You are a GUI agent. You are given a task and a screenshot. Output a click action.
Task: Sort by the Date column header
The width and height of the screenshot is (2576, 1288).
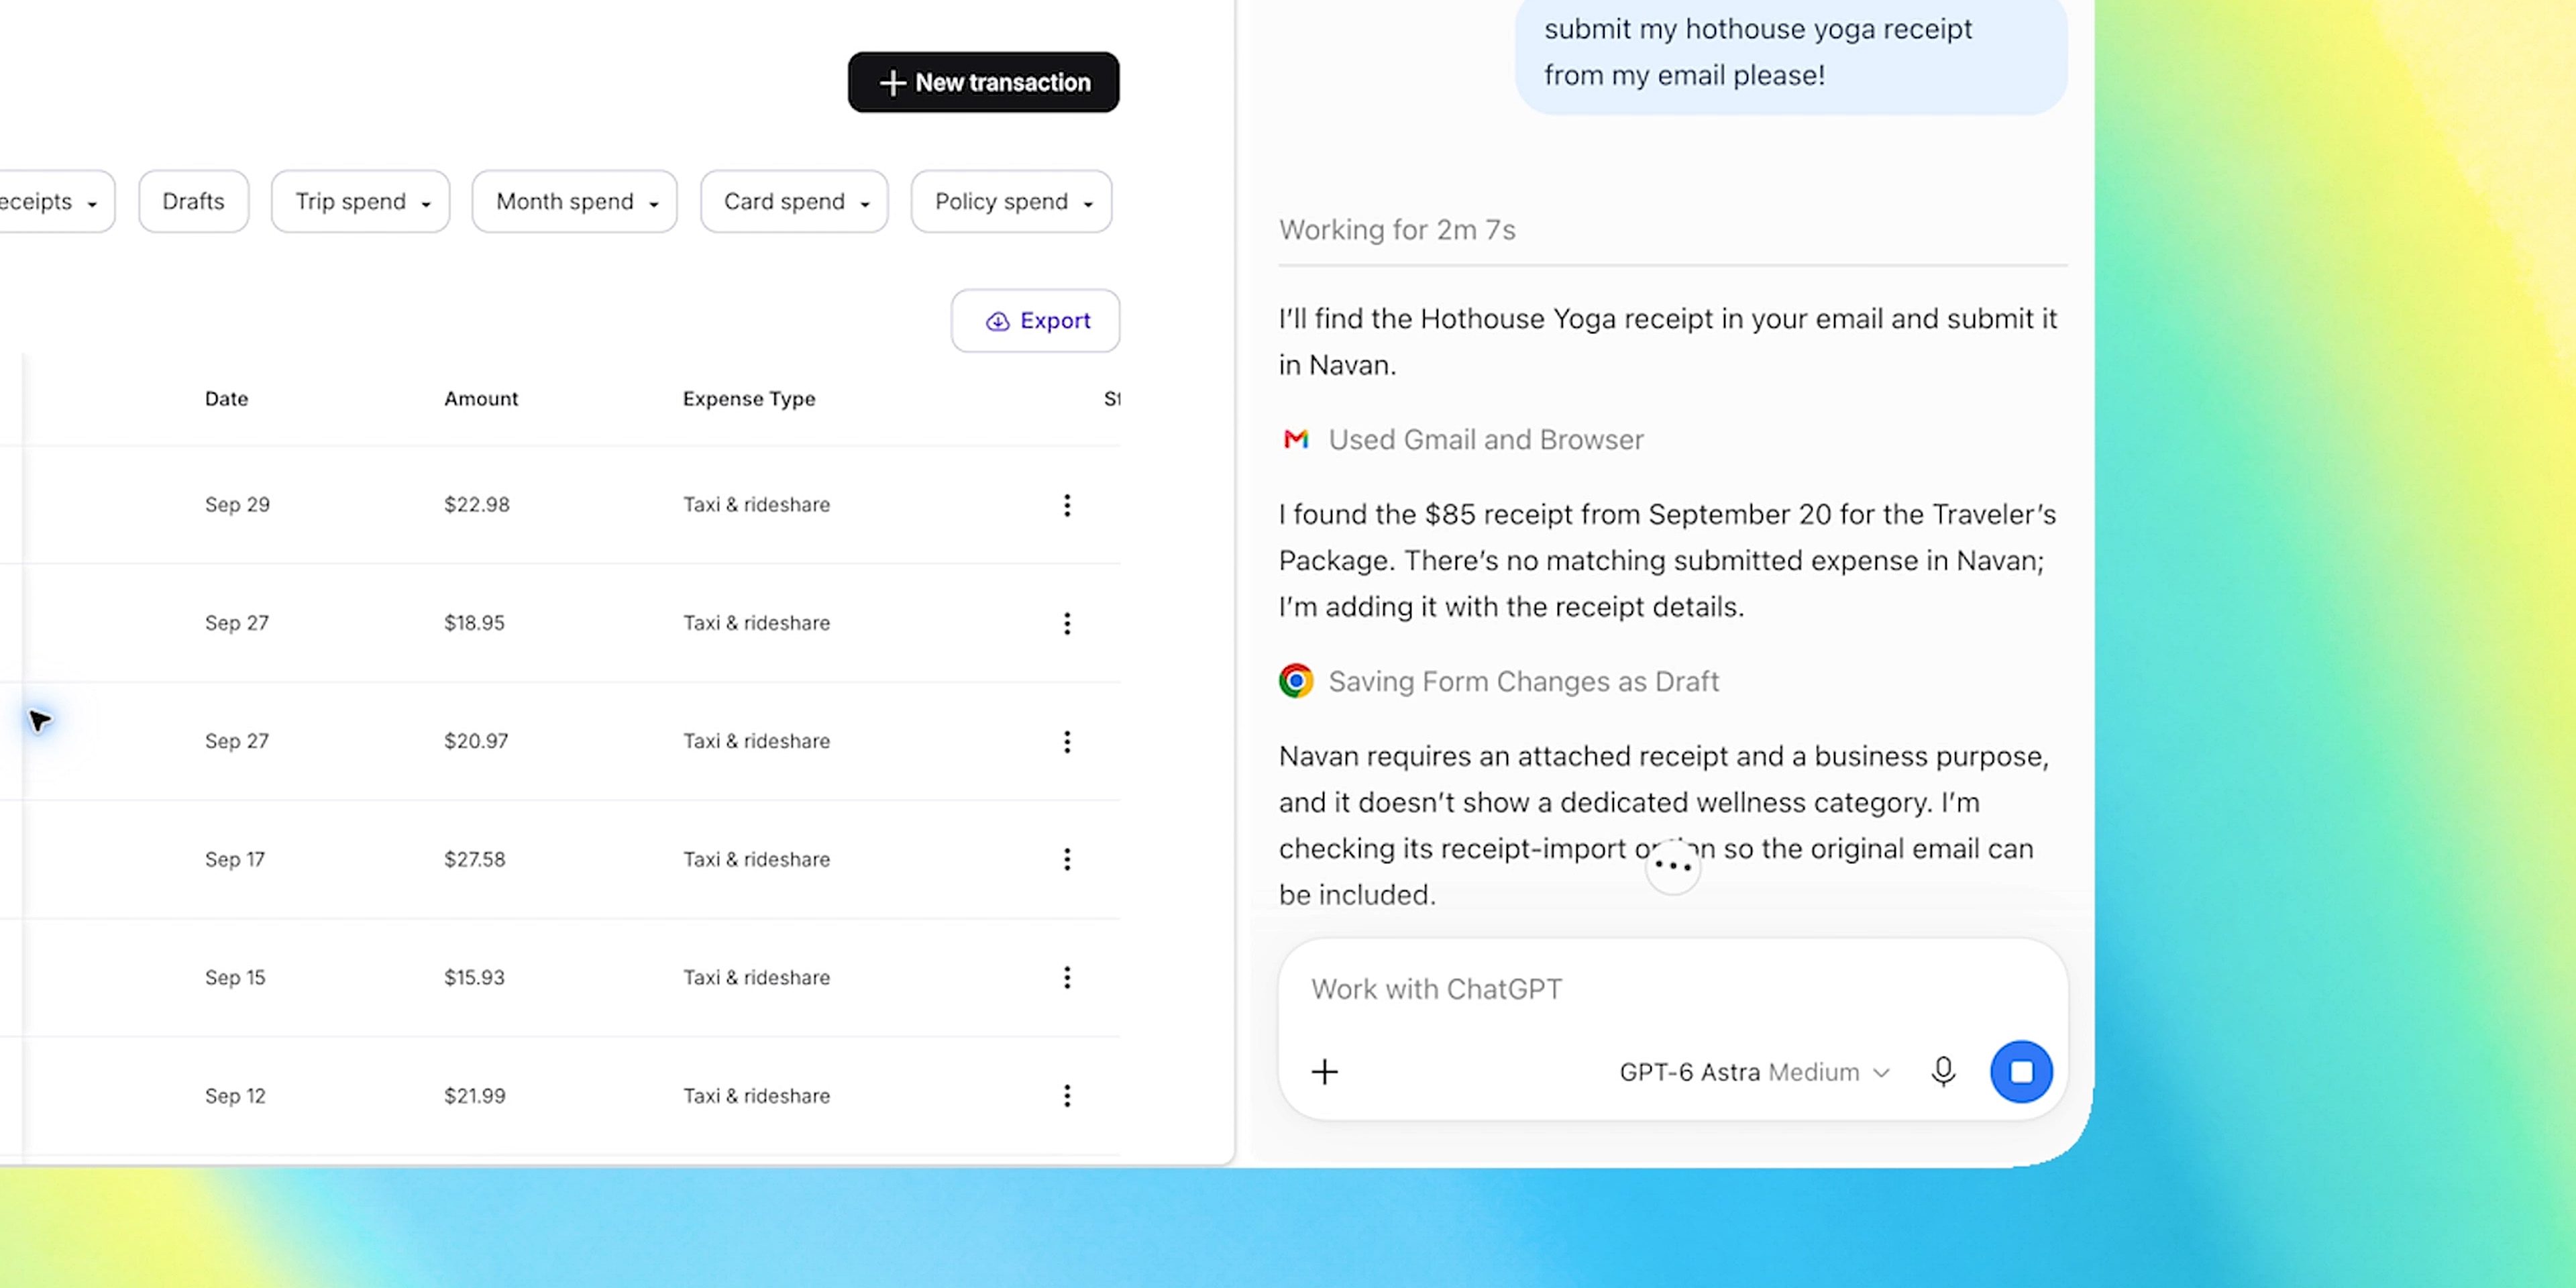226,399
